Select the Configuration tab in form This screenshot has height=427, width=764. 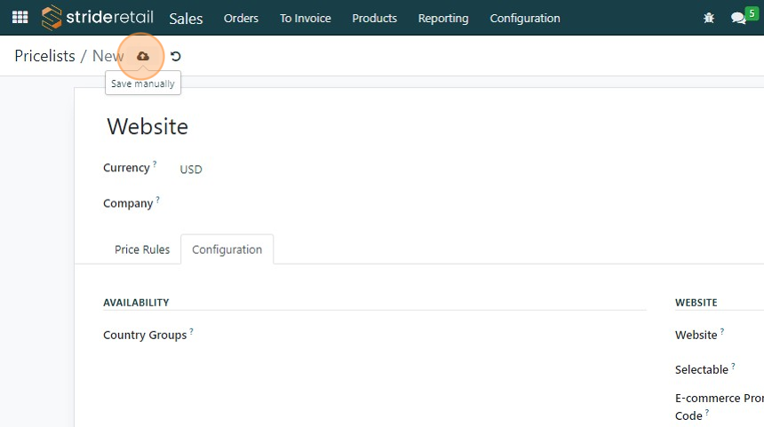(x=227, y=249)
